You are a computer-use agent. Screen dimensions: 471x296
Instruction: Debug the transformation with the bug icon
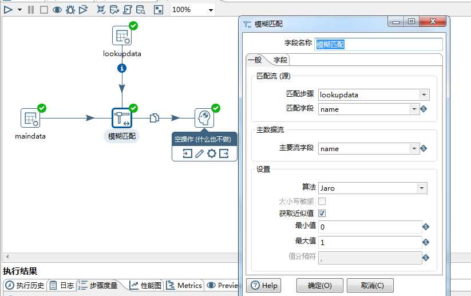70,10
